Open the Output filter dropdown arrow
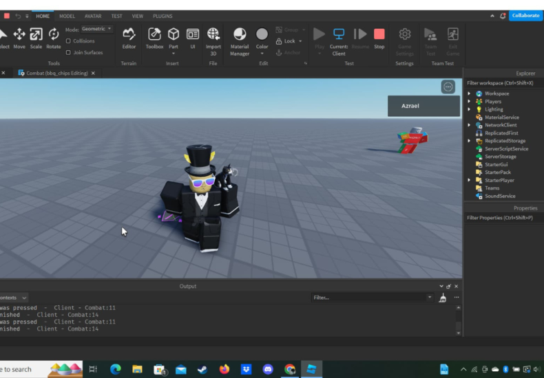Image resolution: width=544 pixels, height=378 pixels. (x=430, y=298)
